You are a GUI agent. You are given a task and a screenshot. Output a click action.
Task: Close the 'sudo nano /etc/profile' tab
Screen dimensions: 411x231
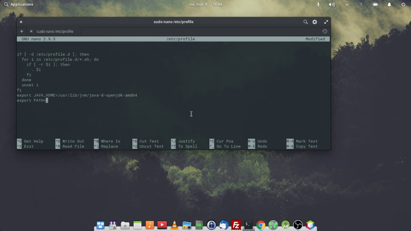click(x=31, y=31)
